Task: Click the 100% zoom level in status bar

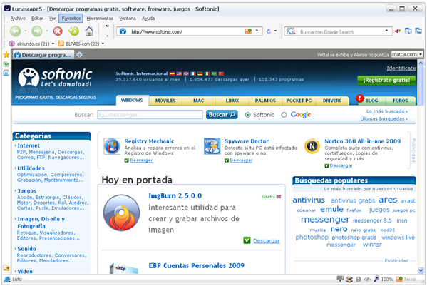Action: point(386,279)
